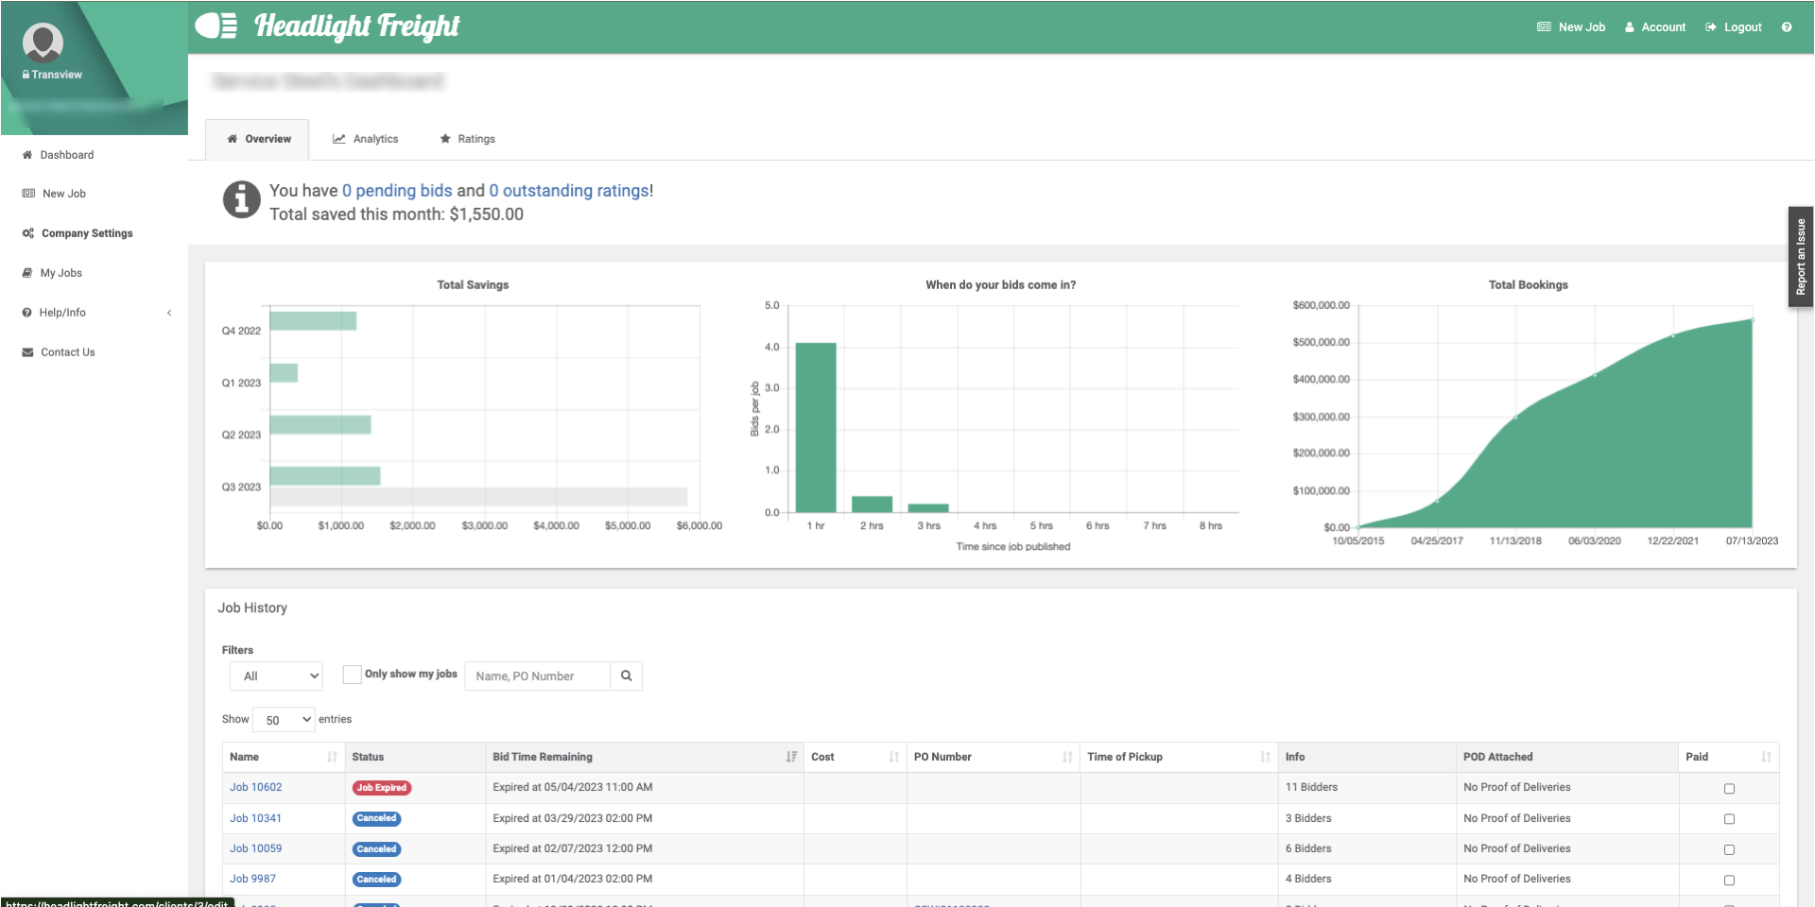Click the Q3 2023 gray bar in Total Savings
Screen dimensions: 1815x907
(x=478, y=496)
